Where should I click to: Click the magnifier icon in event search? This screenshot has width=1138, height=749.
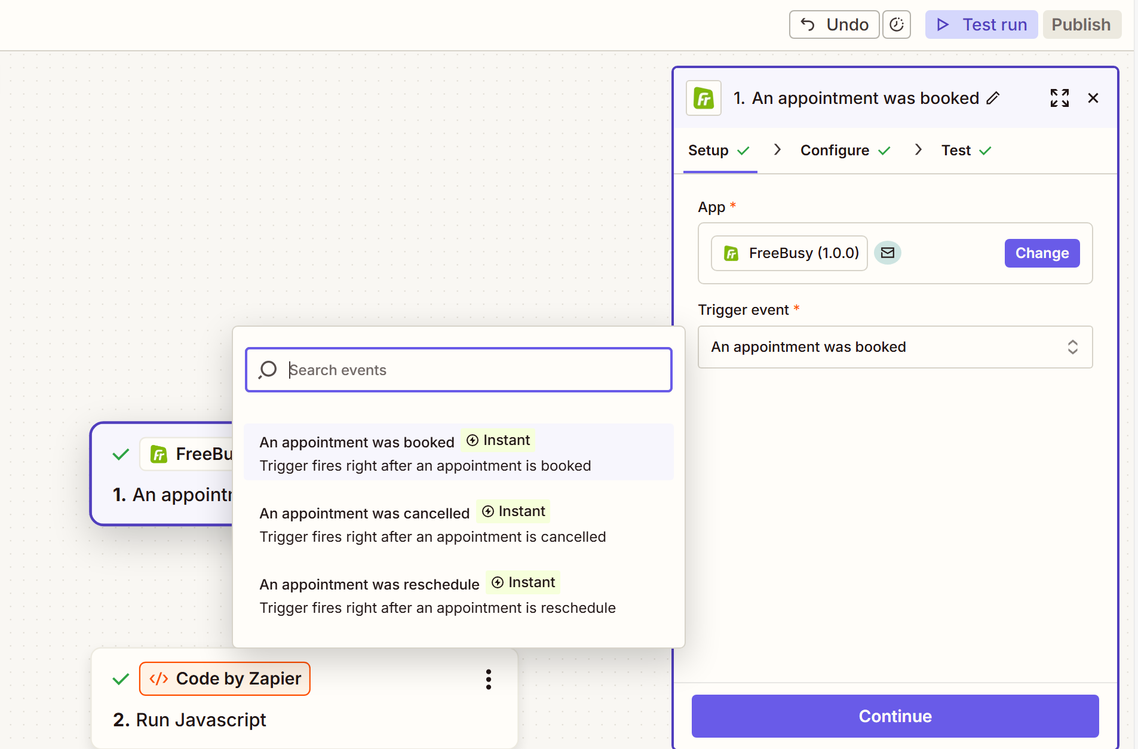point(268,370)
